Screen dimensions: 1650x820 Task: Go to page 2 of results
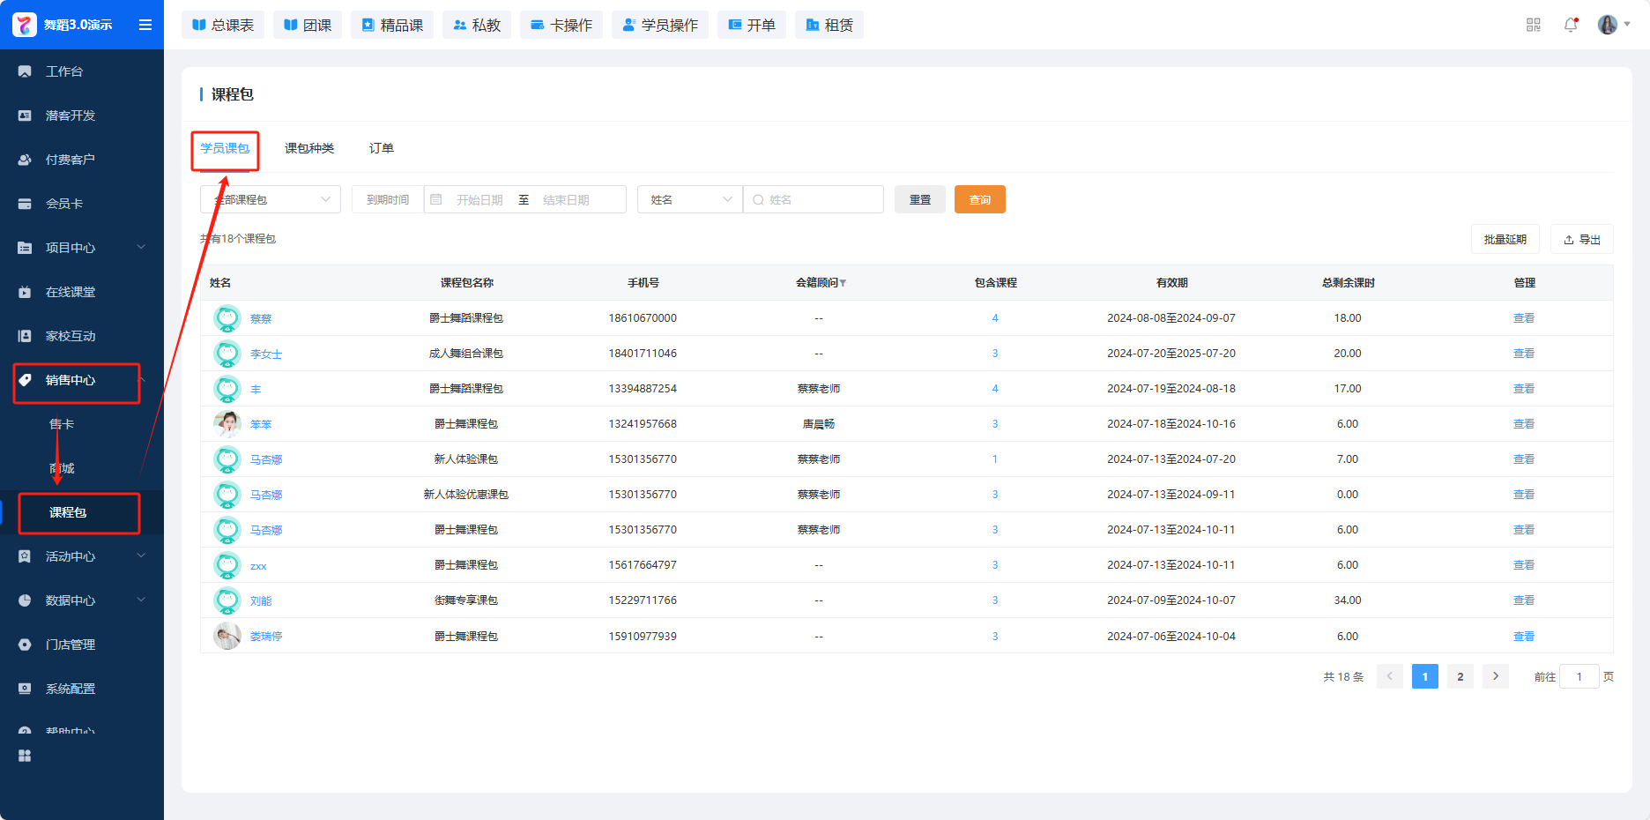(x=1460, y=676)
